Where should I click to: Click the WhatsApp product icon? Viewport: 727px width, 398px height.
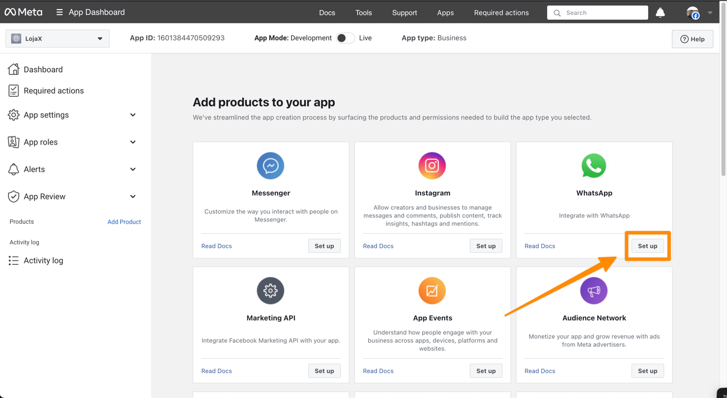point(594,166)
